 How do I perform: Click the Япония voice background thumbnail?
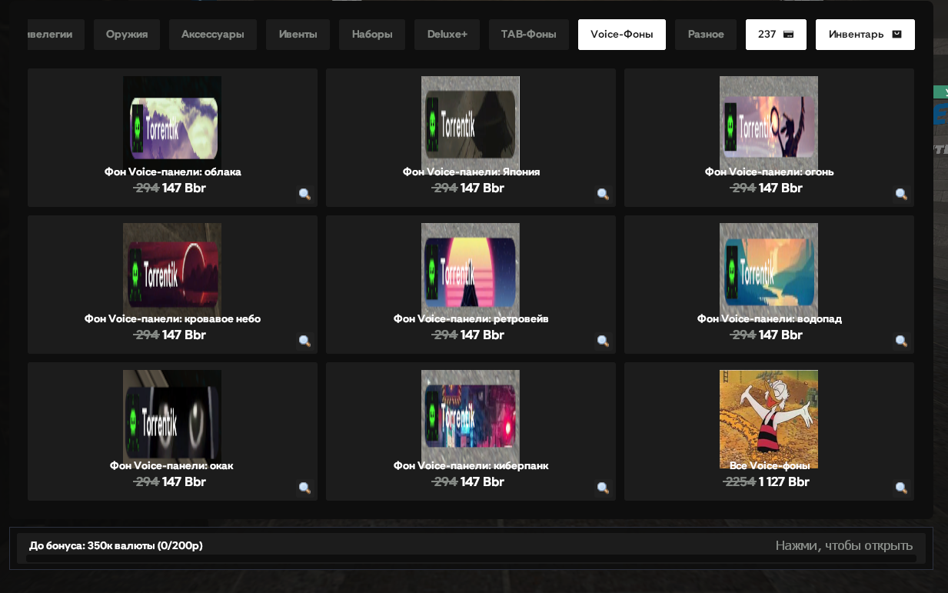pyautogui.click(x=471, y=125)
